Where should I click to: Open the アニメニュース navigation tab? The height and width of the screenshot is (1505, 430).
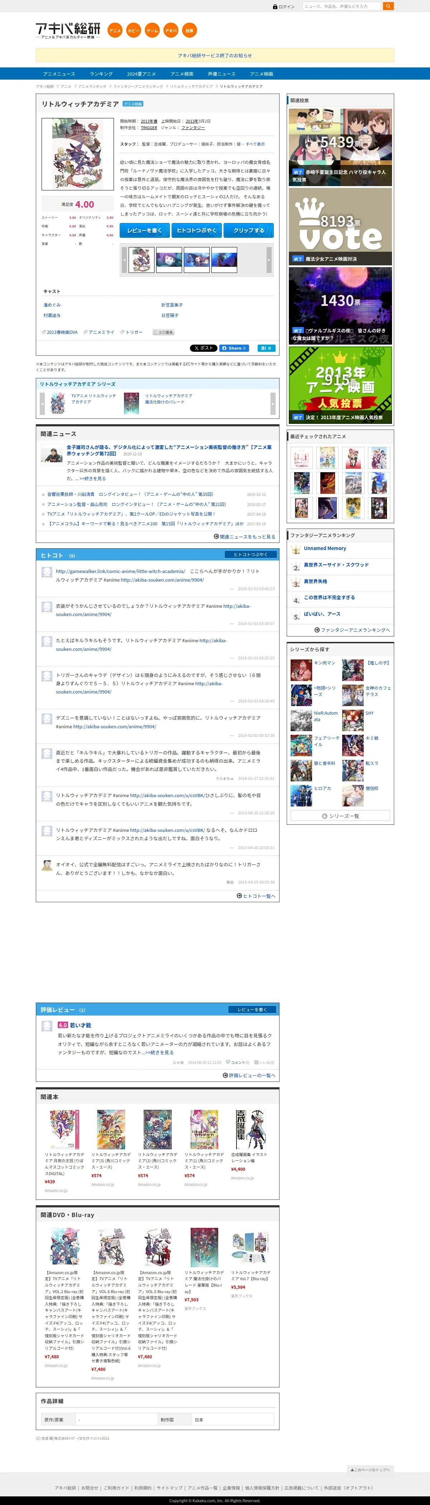(59, 74)
